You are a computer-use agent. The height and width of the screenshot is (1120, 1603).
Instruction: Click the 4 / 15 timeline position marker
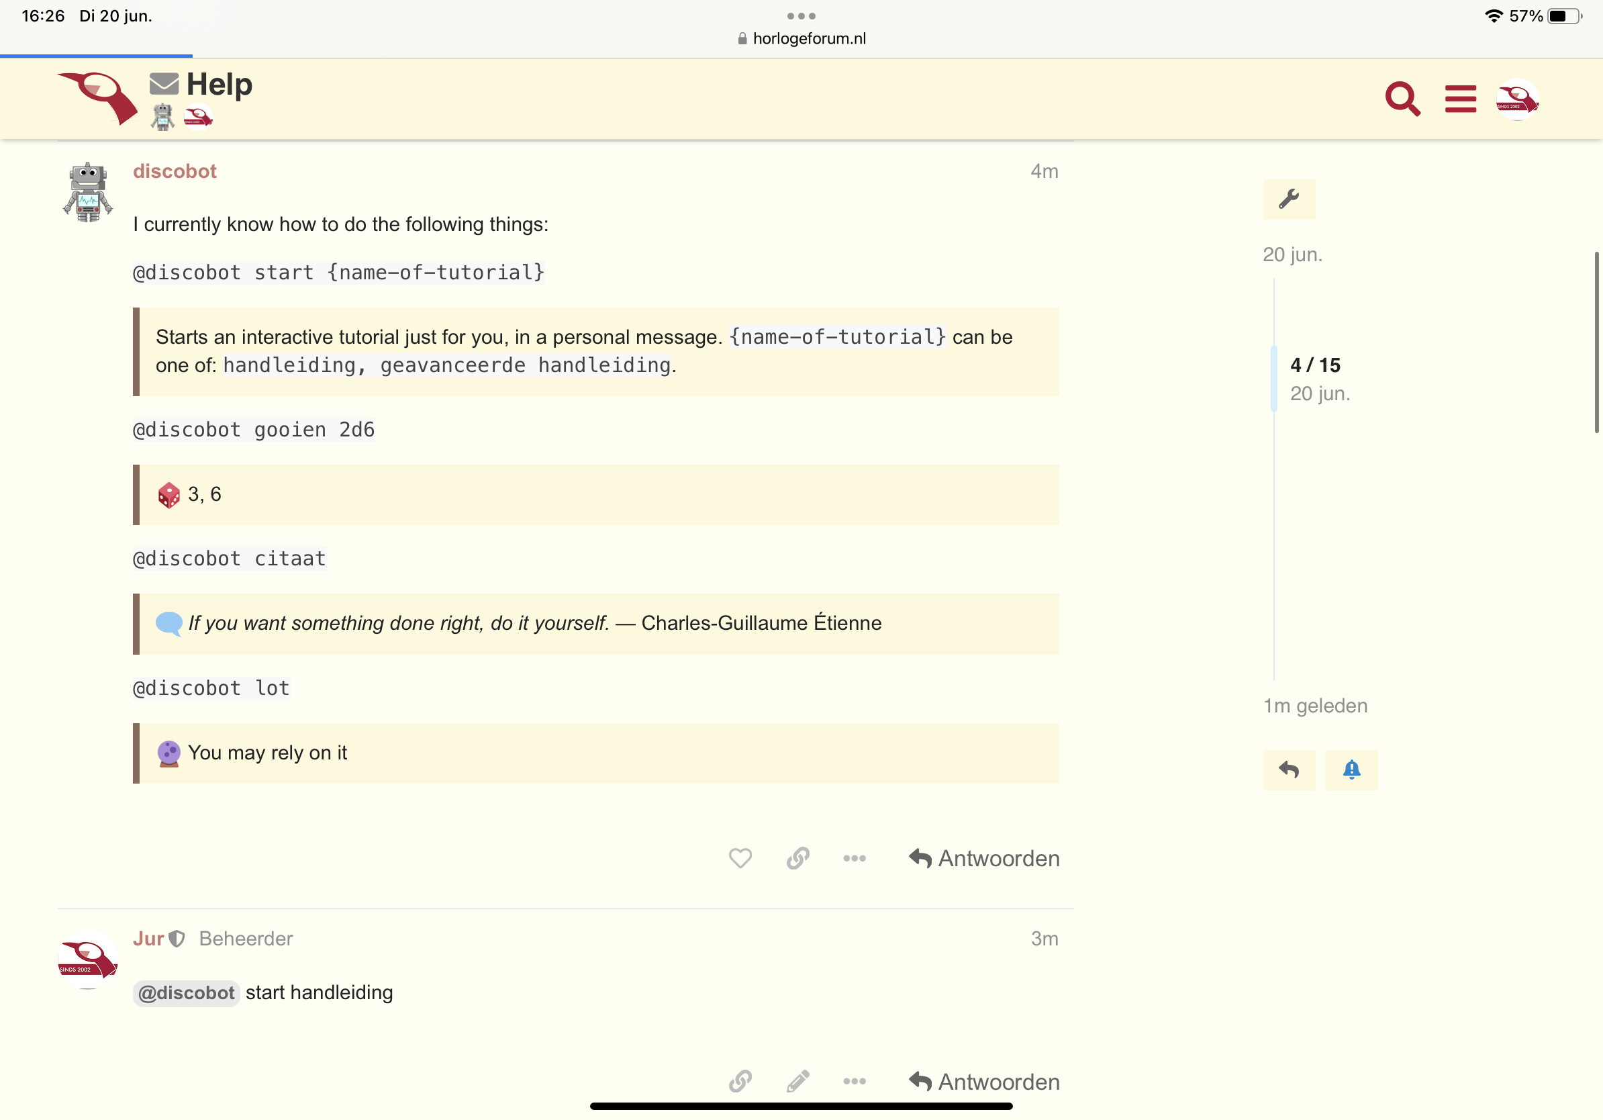1314,365
